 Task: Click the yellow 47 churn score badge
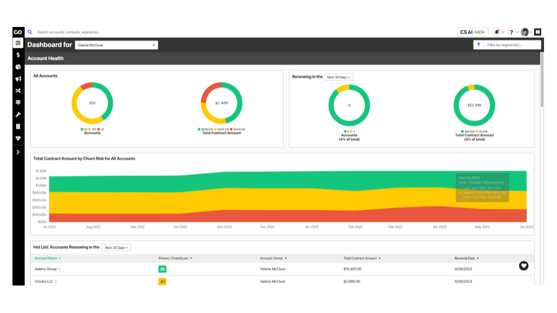pos(162,281)
